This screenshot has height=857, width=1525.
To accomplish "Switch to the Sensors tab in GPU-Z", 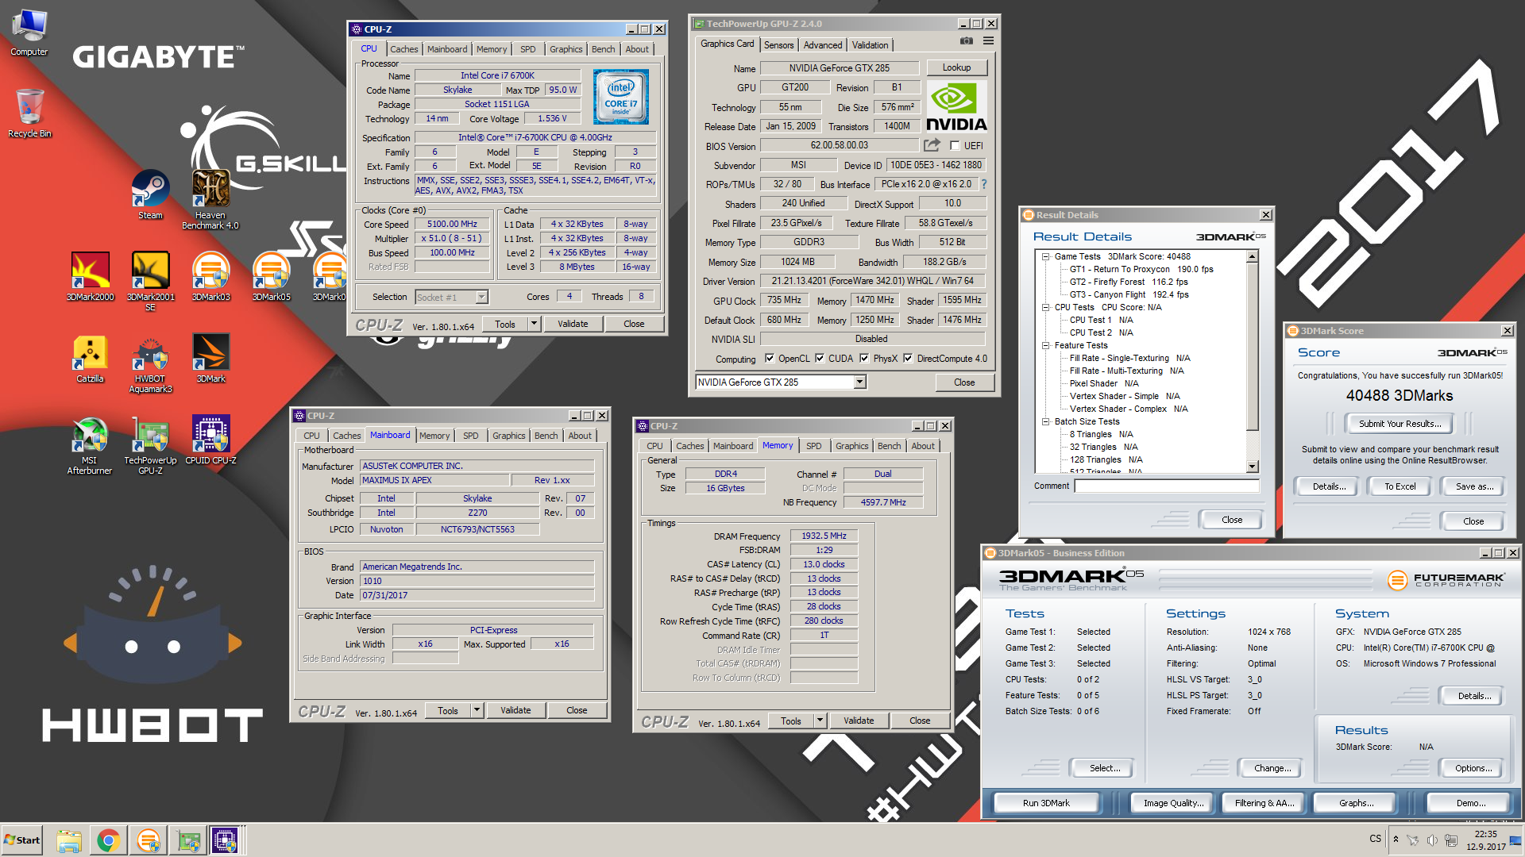I will coord(778,45).
